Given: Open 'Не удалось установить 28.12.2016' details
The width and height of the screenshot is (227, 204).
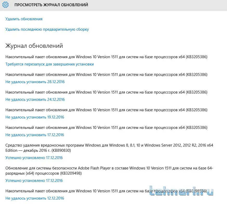Looking at the screenshot, I should pyautogui.click(x=35, y=82).
